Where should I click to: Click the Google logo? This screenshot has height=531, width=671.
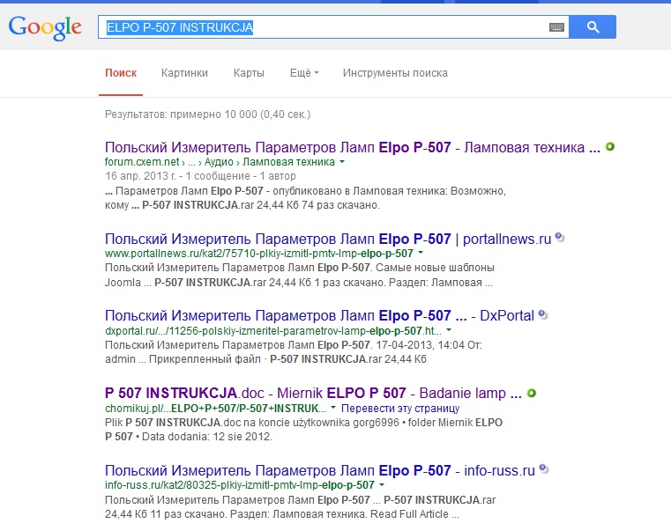[45, 28]
